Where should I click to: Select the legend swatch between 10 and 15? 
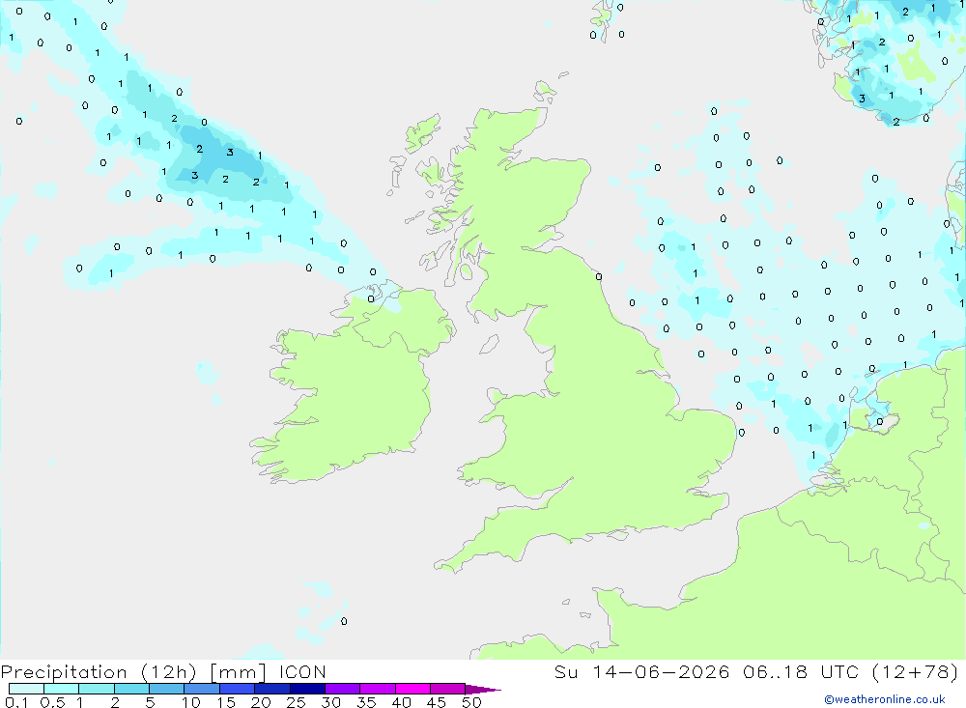(x=202, y=689)
